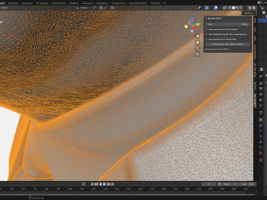Image resolution: width=267 pixels, height=200 pixels.
Task: Open the Modifiers wrench properties tab
Action: (x=261, y=126)
